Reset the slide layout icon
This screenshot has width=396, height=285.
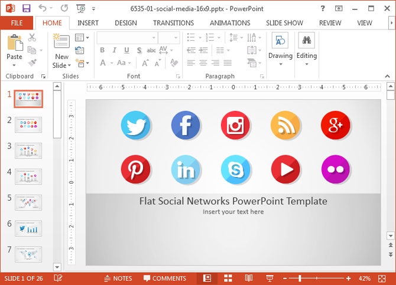pos(80,50)
